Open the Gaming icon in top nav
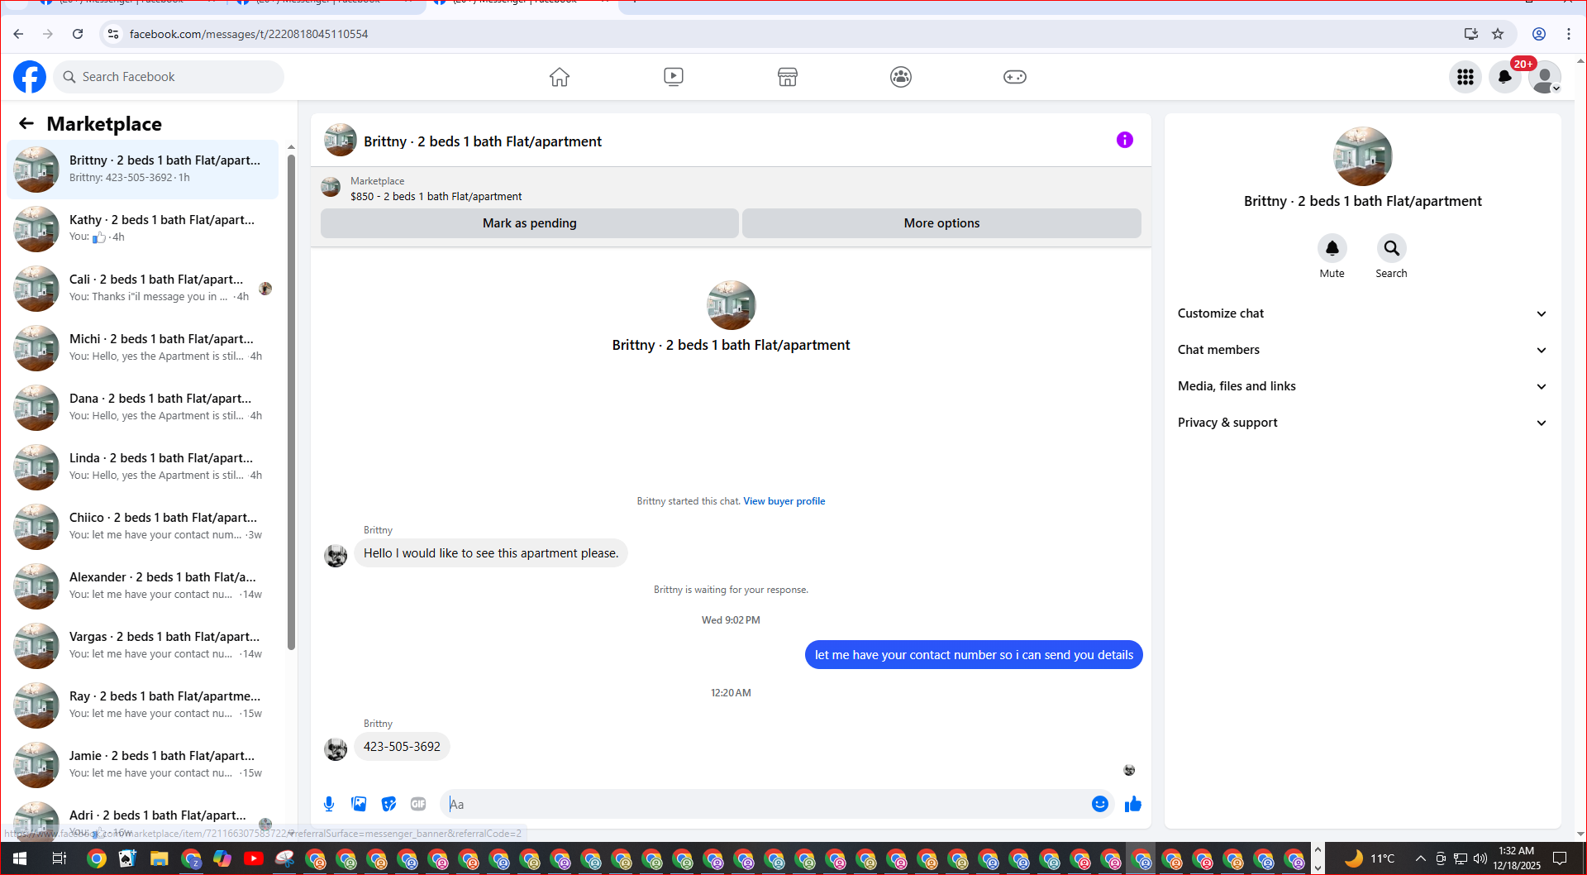The width and height of the screenshot is (1587, 875). pos(1015,77)
